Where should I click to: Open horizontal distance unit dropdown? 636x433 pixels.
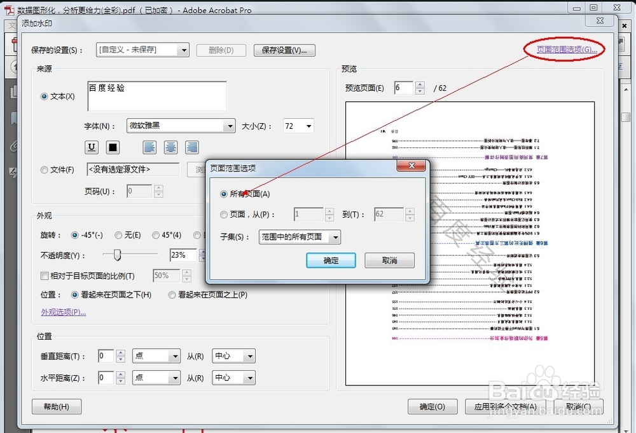(x=156, y=378)
